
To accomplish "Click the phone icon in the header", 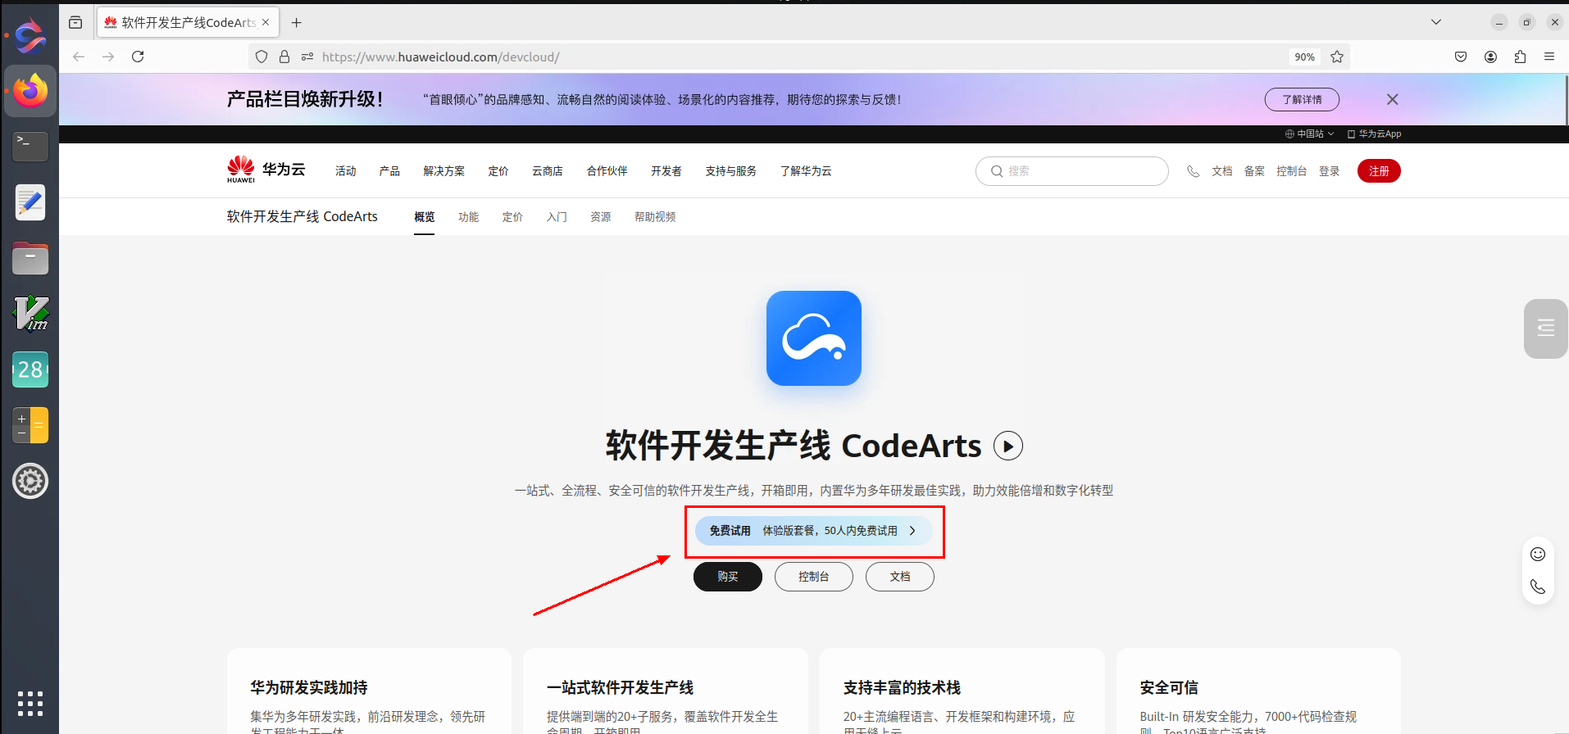I will pyautogui.click(x=1193, y=171).
